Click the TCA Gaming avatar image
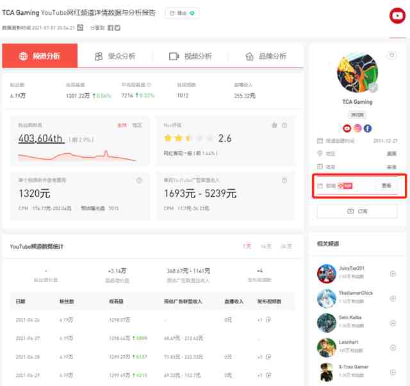410x386 pixels. click(x=357, y=72)
